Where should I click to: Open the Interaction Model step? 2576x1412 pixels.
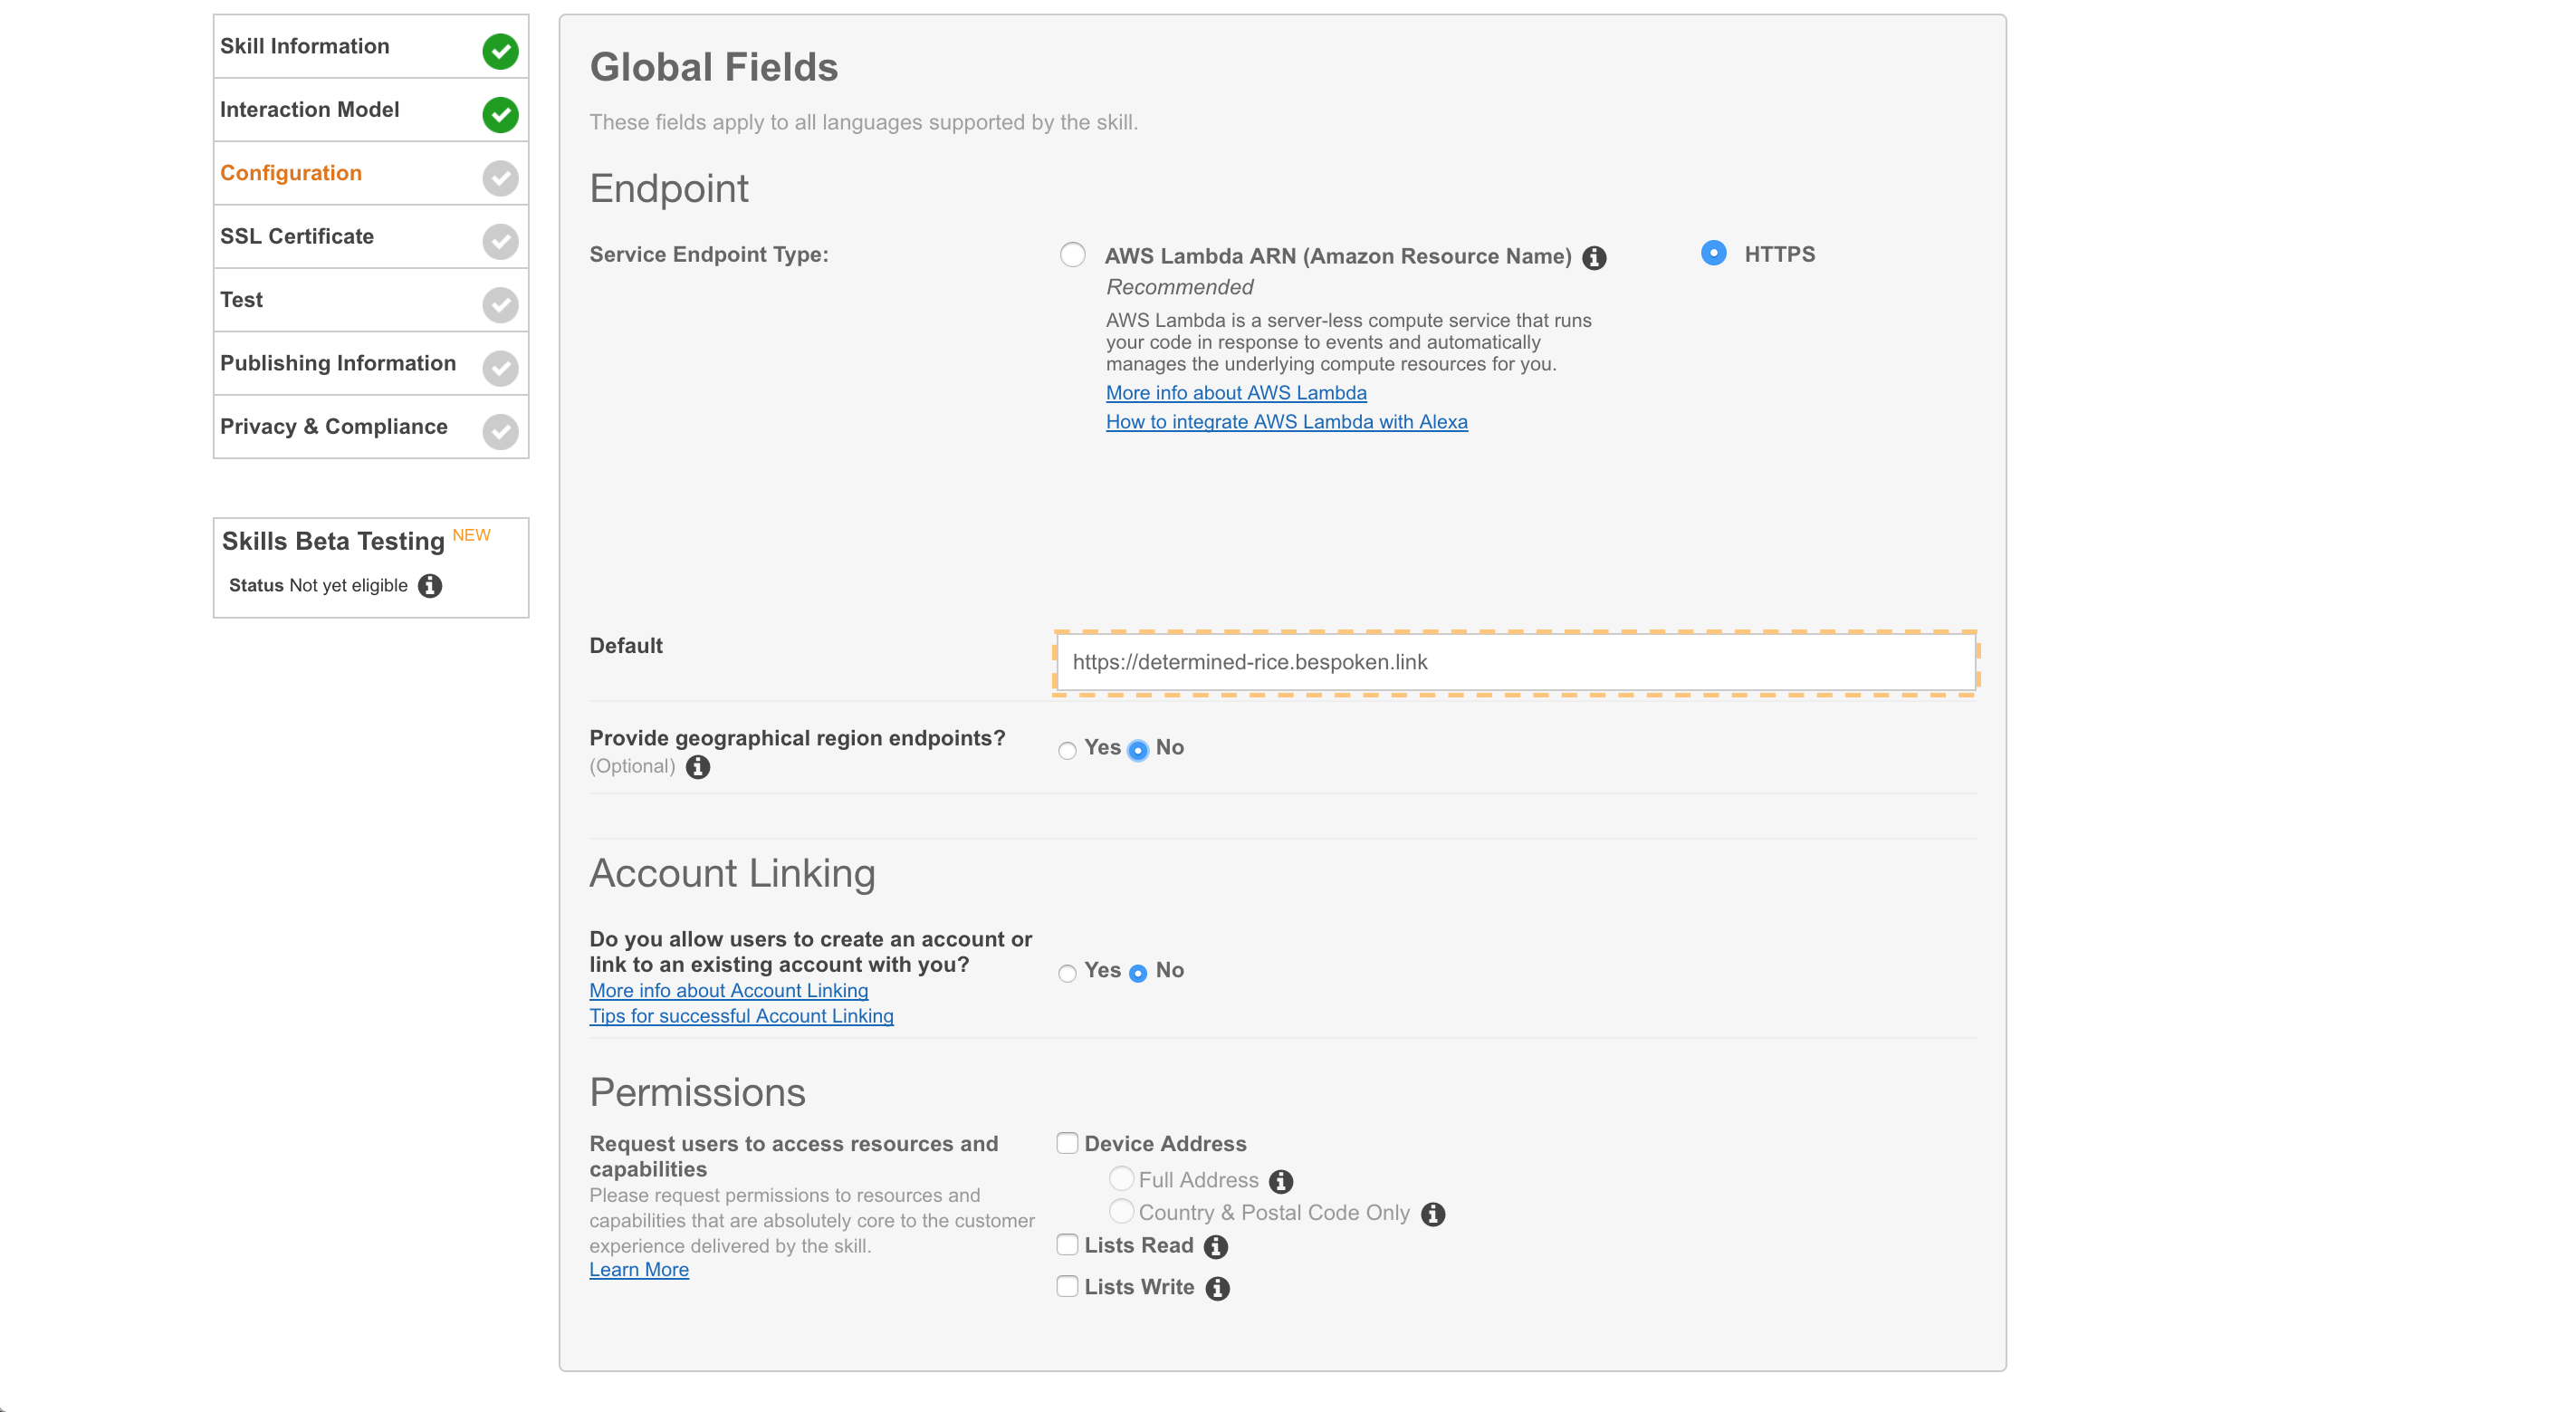pos(371,110)
